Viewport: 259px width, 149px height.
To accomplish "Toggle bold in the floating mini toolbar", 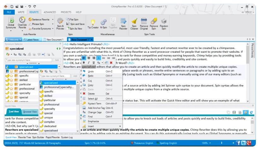I will [x=84, y=63].
